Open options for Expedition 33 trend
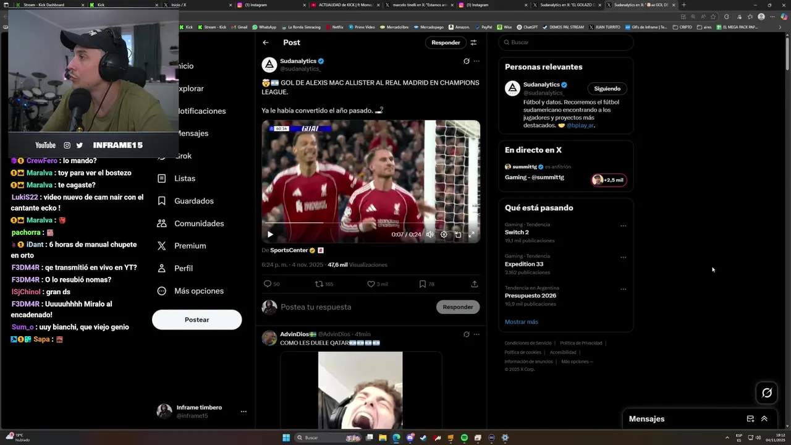Screen dimensions: 791x445 [x=623, y=257]
